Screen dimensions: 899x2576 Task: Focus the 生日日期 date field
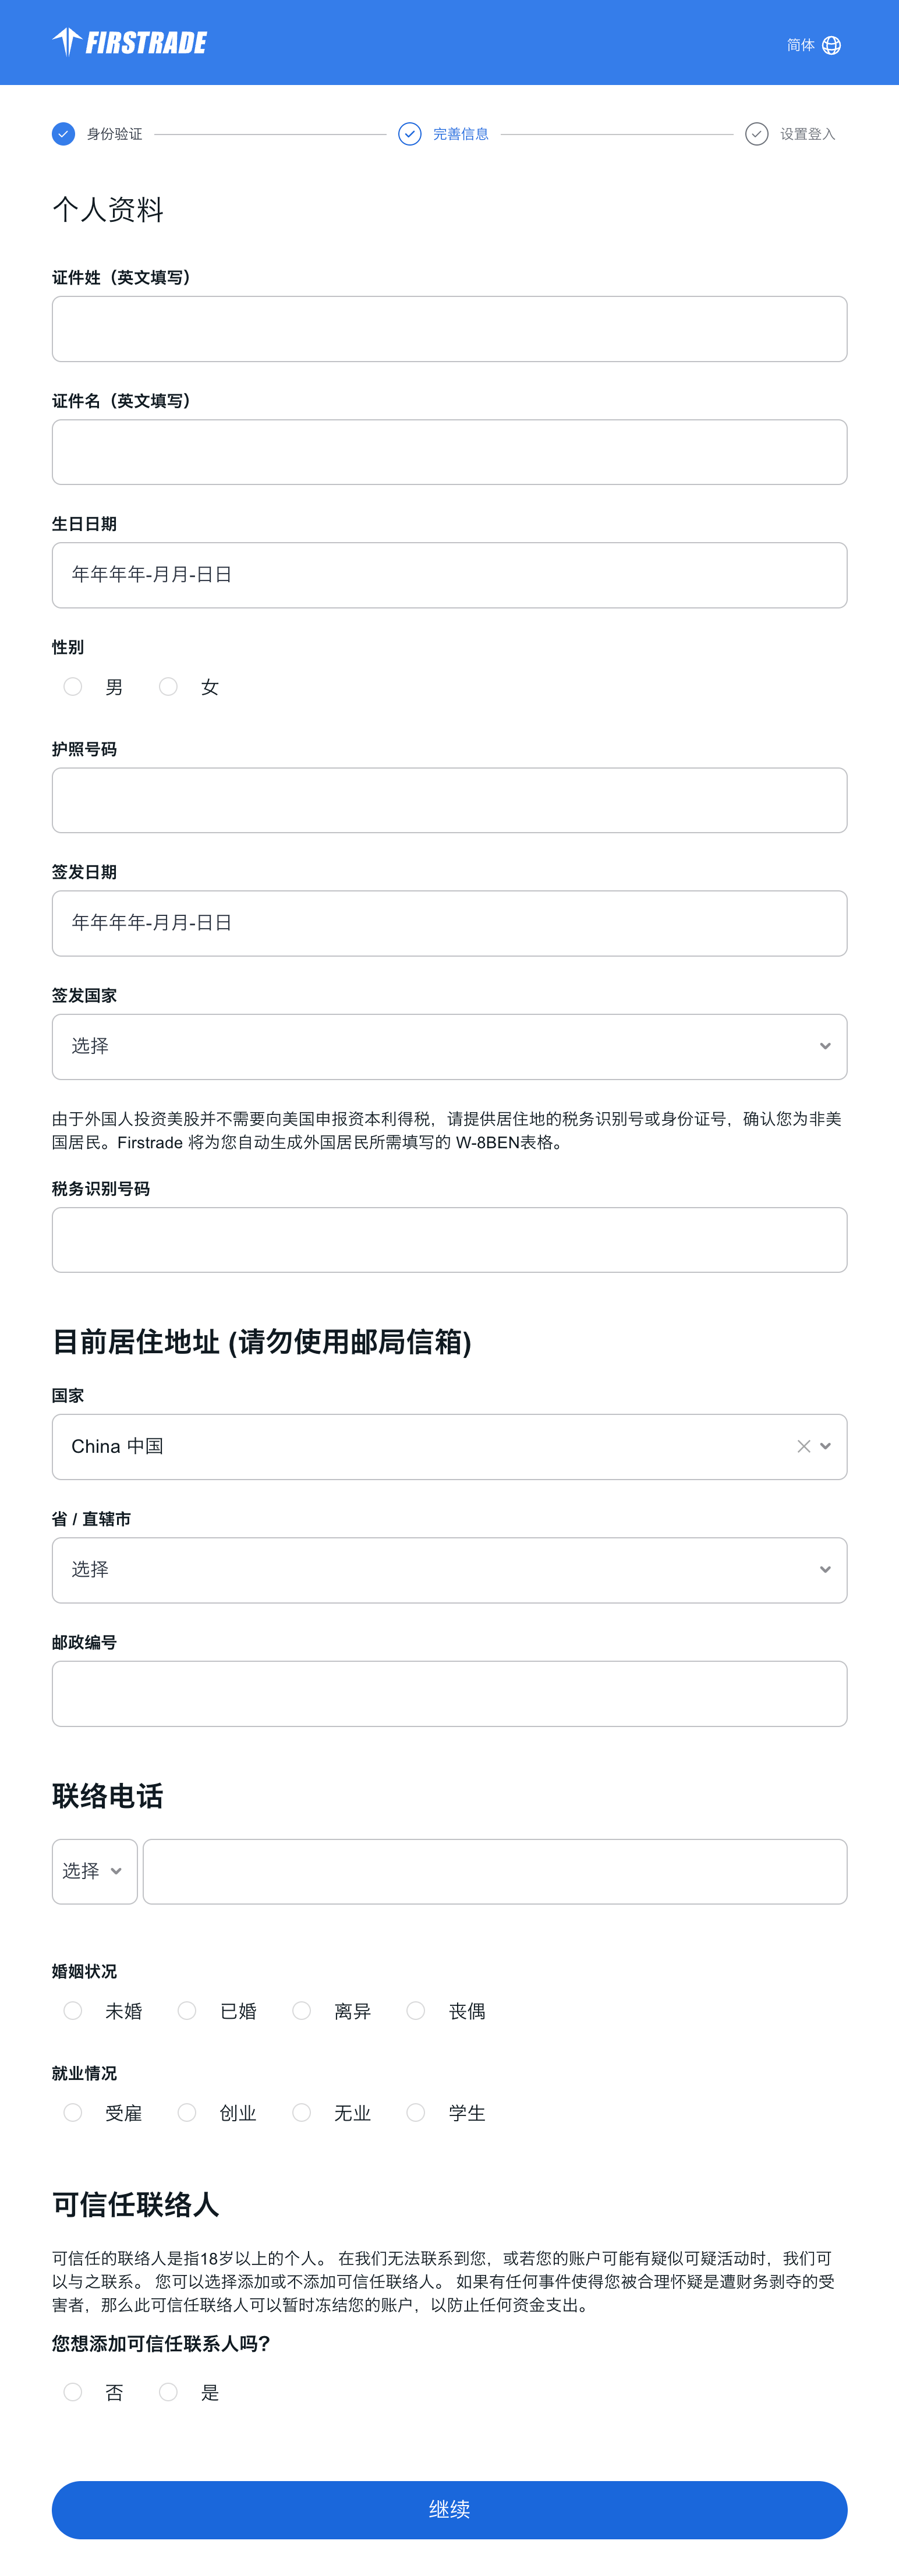449,575
